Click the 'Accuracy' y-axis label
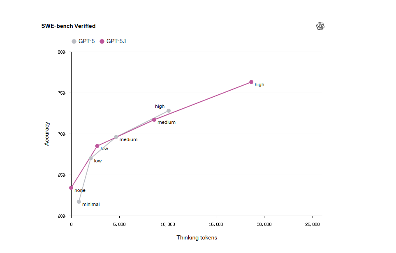This screenshot has height=253, width=396. [x=47, y=134]
